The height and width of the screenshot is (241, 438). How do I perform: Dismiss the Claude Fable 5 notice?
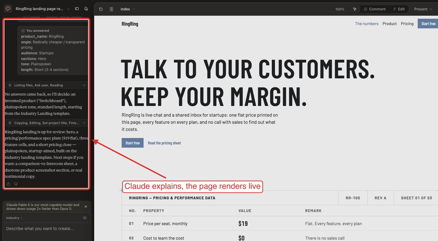86,207
